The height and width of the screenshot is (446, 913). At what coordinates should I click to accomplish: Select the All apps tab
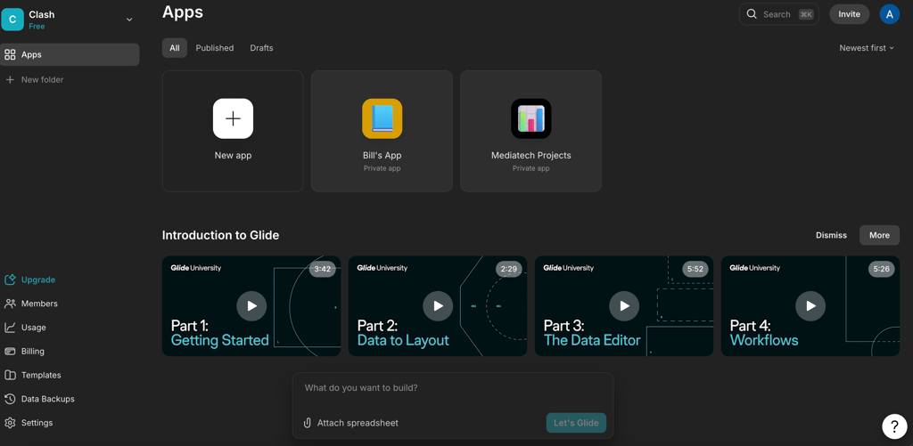click(175, 48)
